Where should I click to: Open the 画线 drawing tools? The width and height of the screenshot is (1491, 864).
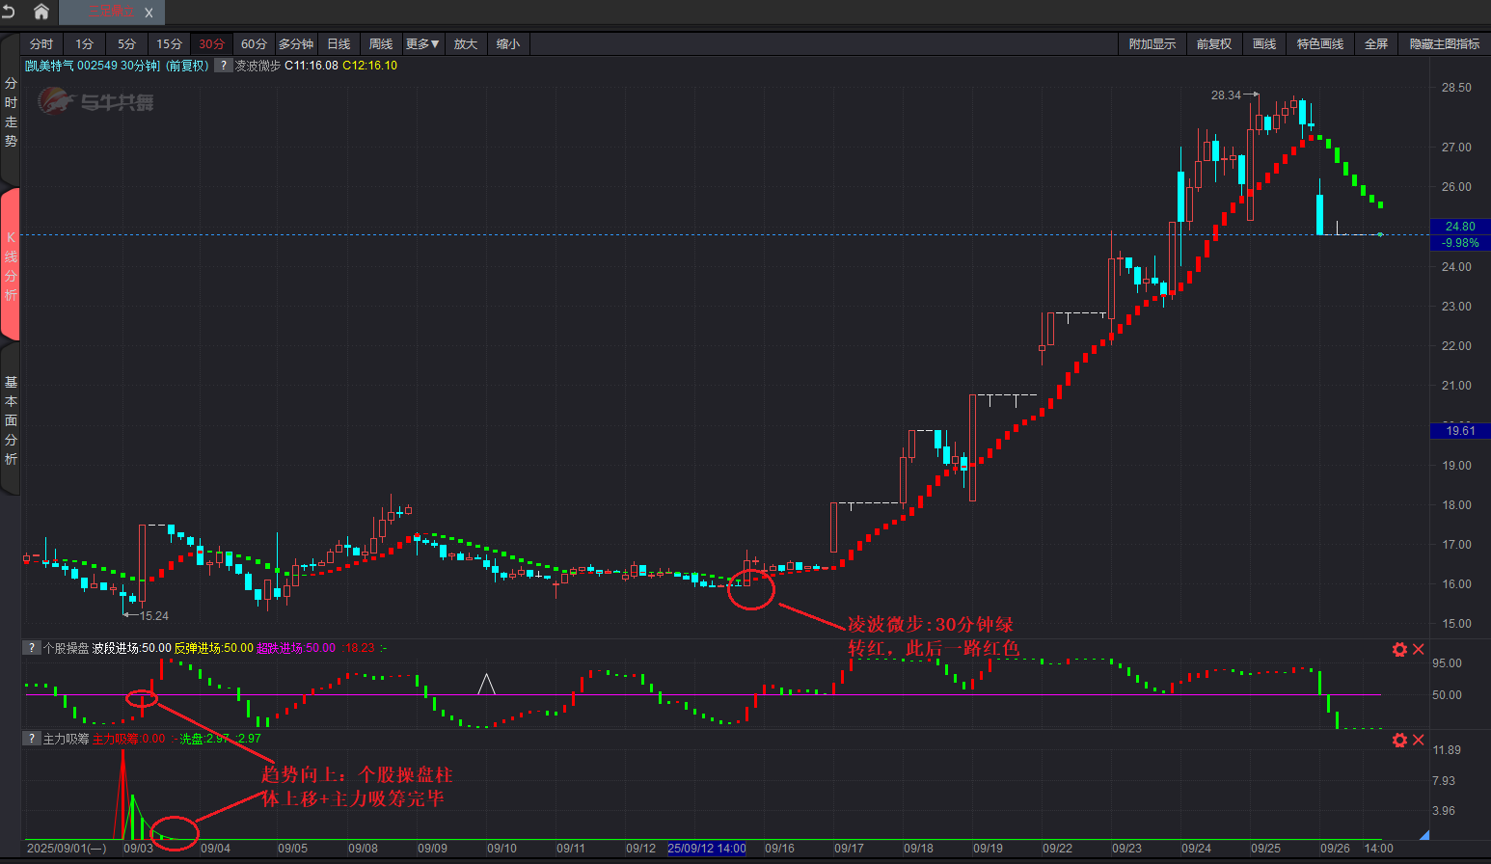(1264, 44)
